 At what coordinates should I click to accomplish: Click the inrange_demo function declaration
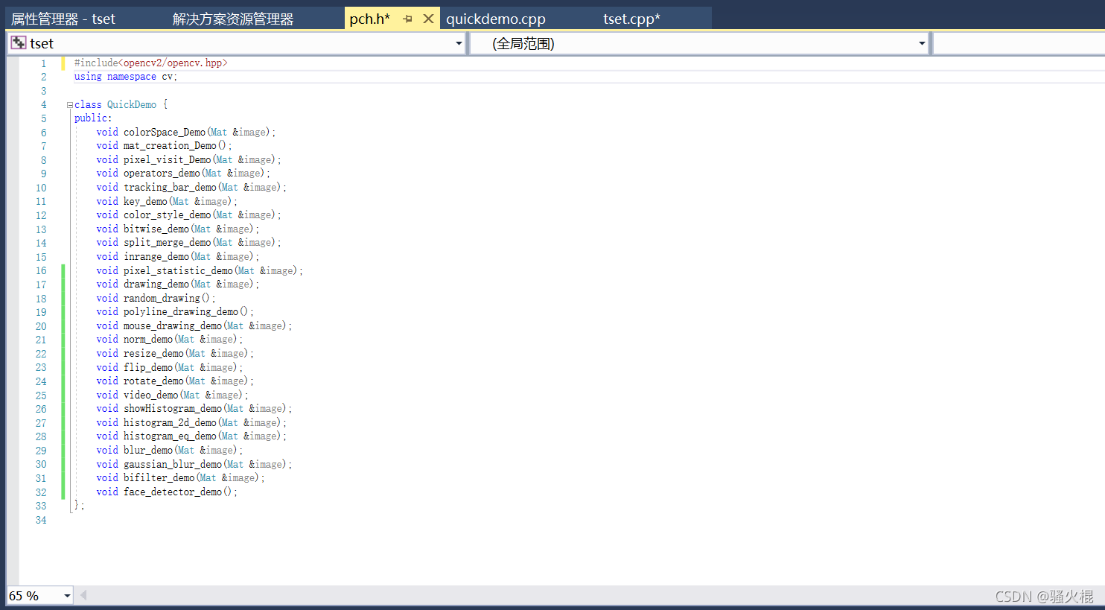pyautogui.click(x=178, y=256)
